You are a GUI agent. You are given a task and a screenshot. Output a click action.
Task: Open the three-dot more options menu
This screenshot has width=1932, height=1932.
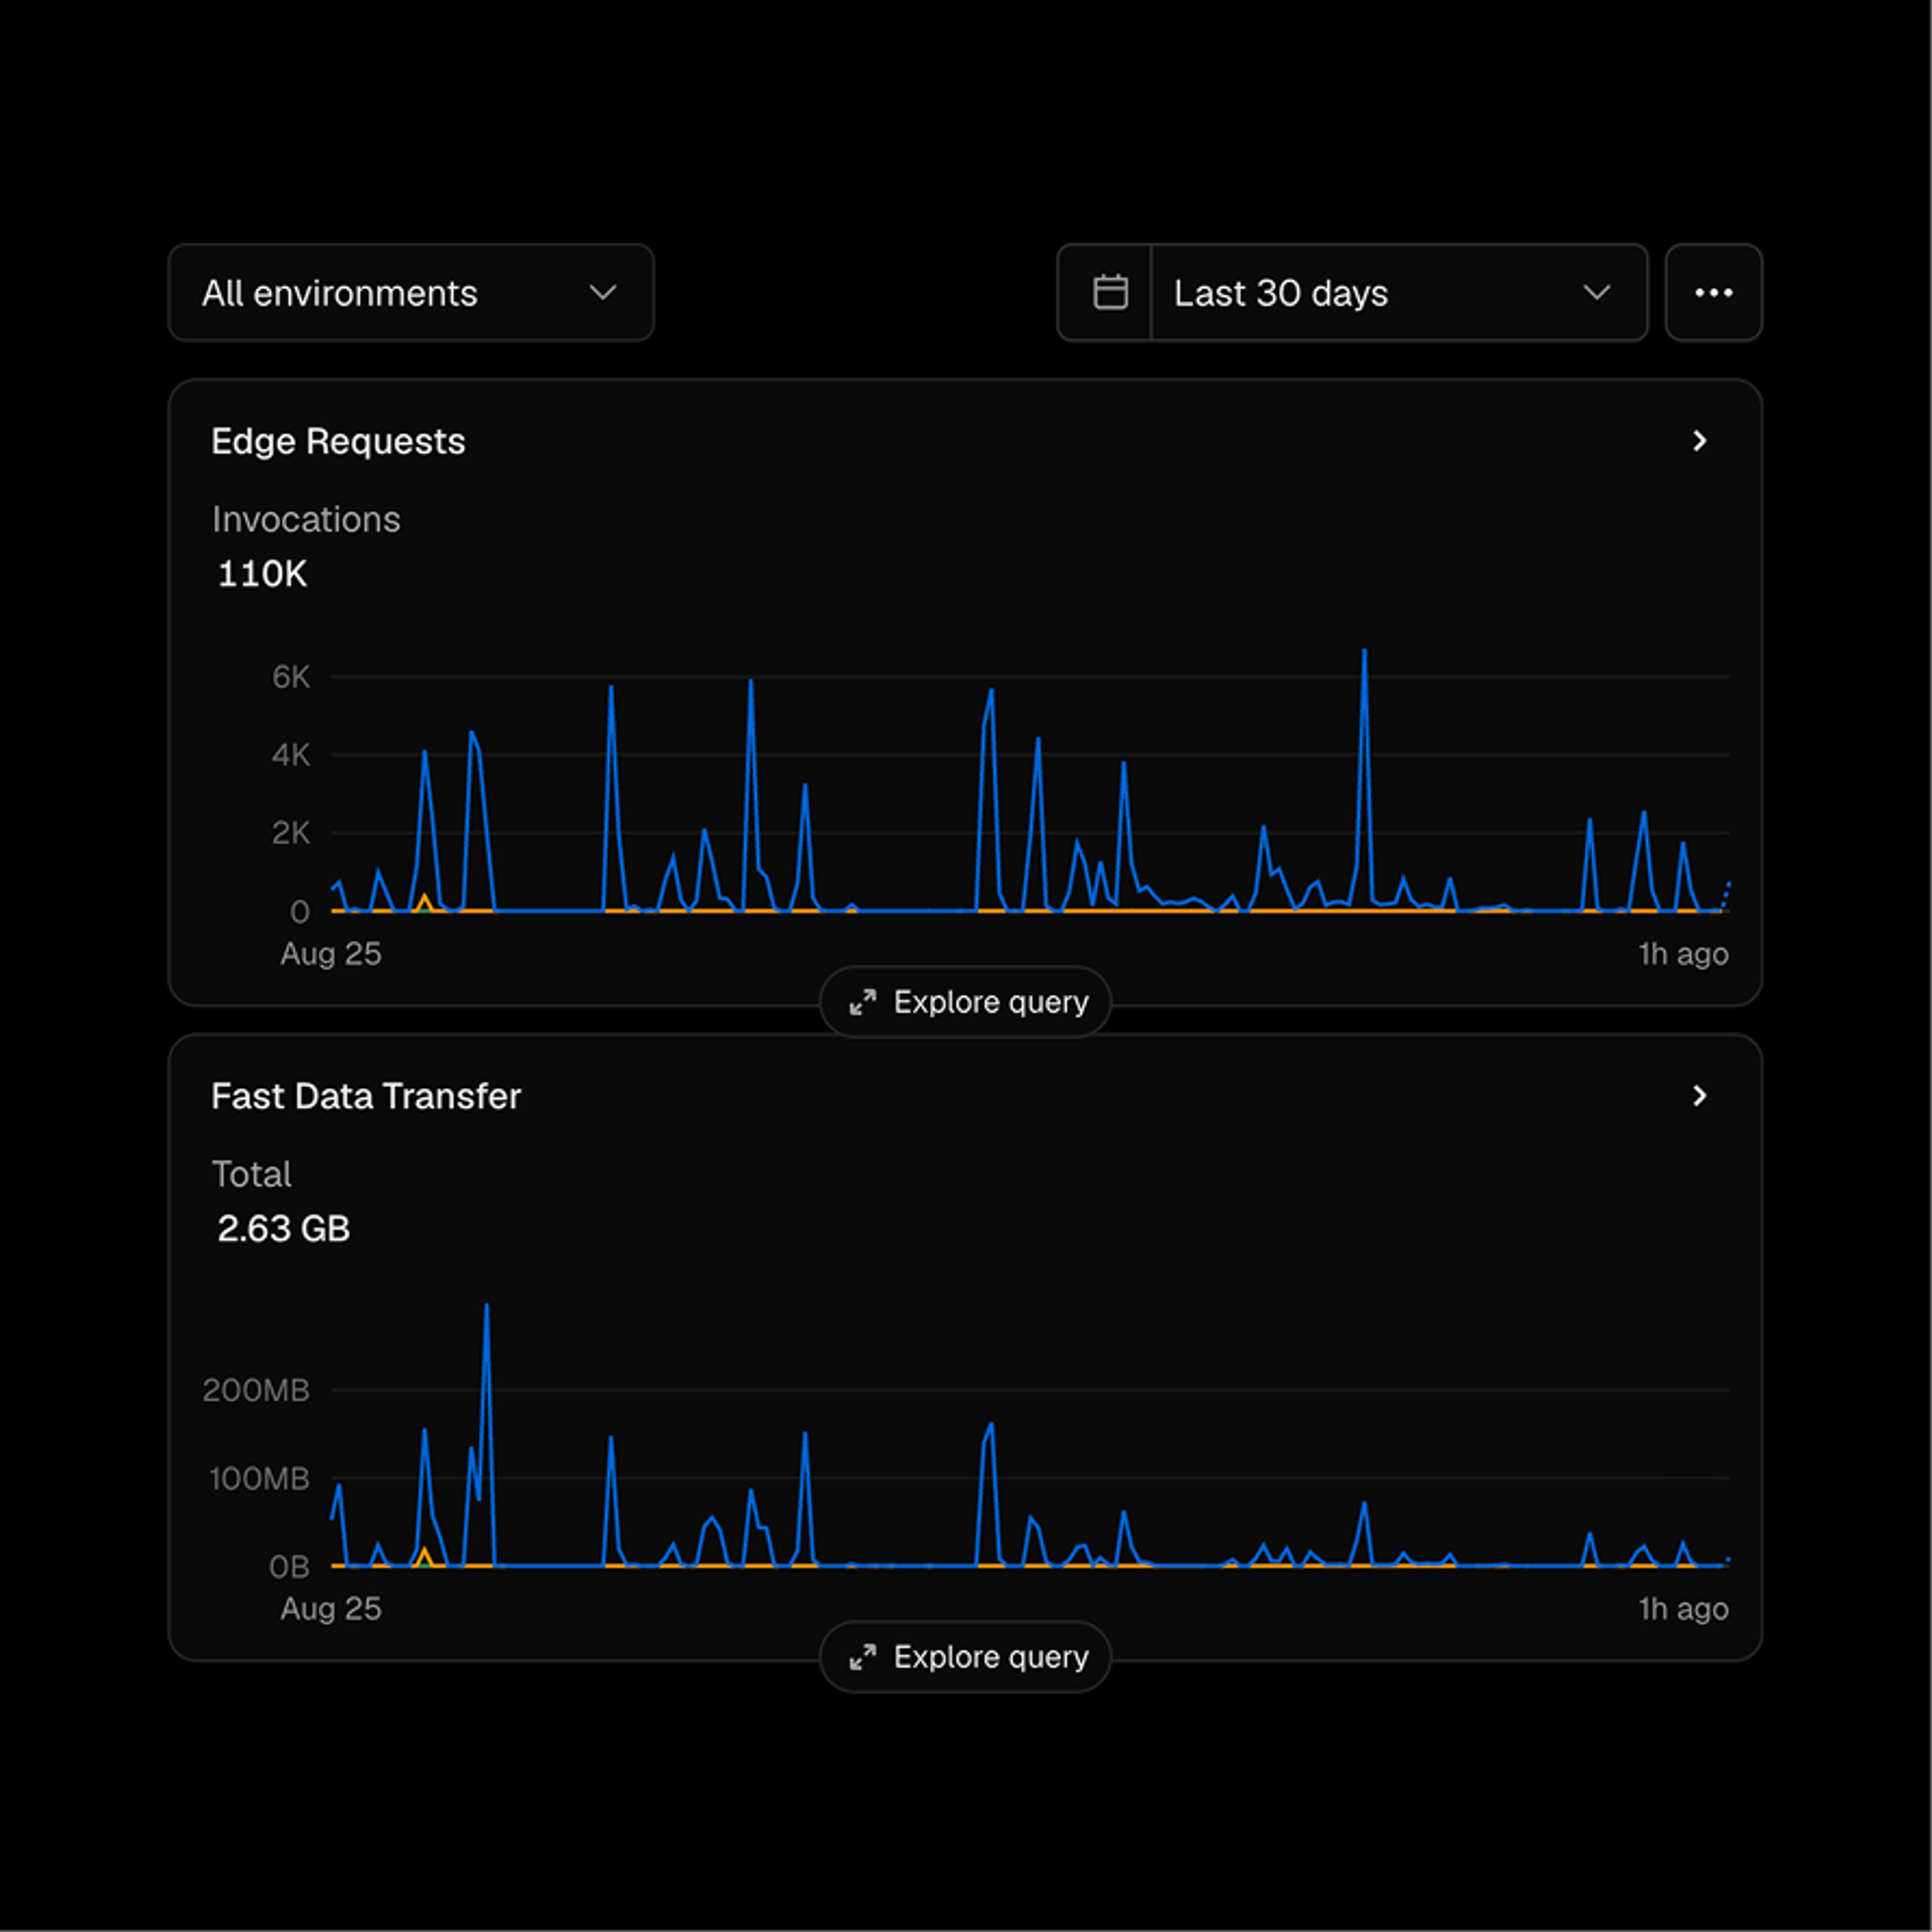[1713, 293]
